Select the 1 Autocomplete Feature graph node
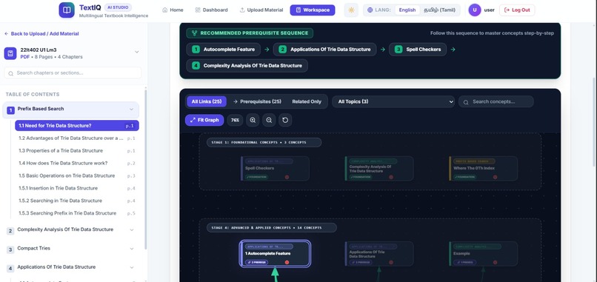This screenshot has height=282, width=597. coord(276,253)
